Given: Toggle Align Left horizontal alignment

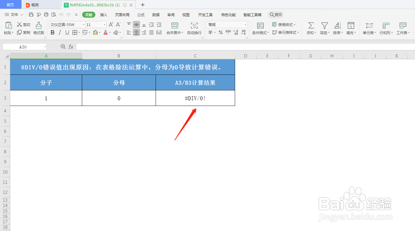Looking at the screenshot, I should pos(129,32).
